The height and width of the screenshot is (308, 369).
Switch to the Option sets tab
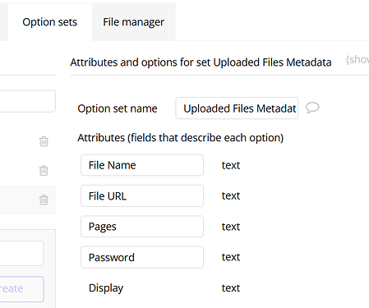pyautogui.click(x=50, y=22)
